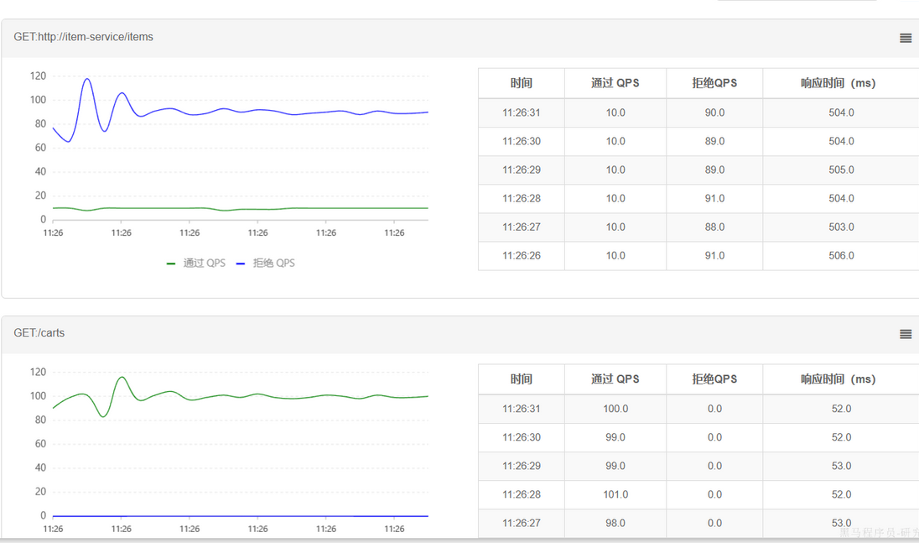Select 88.0 rejected QPS cell

[714, 227]
